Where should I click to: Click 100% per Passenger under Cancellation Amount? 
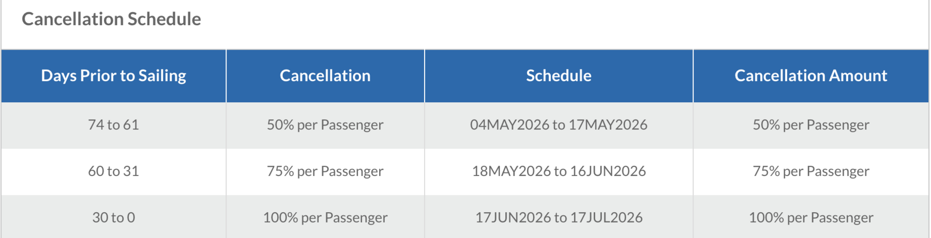point(810,218)
